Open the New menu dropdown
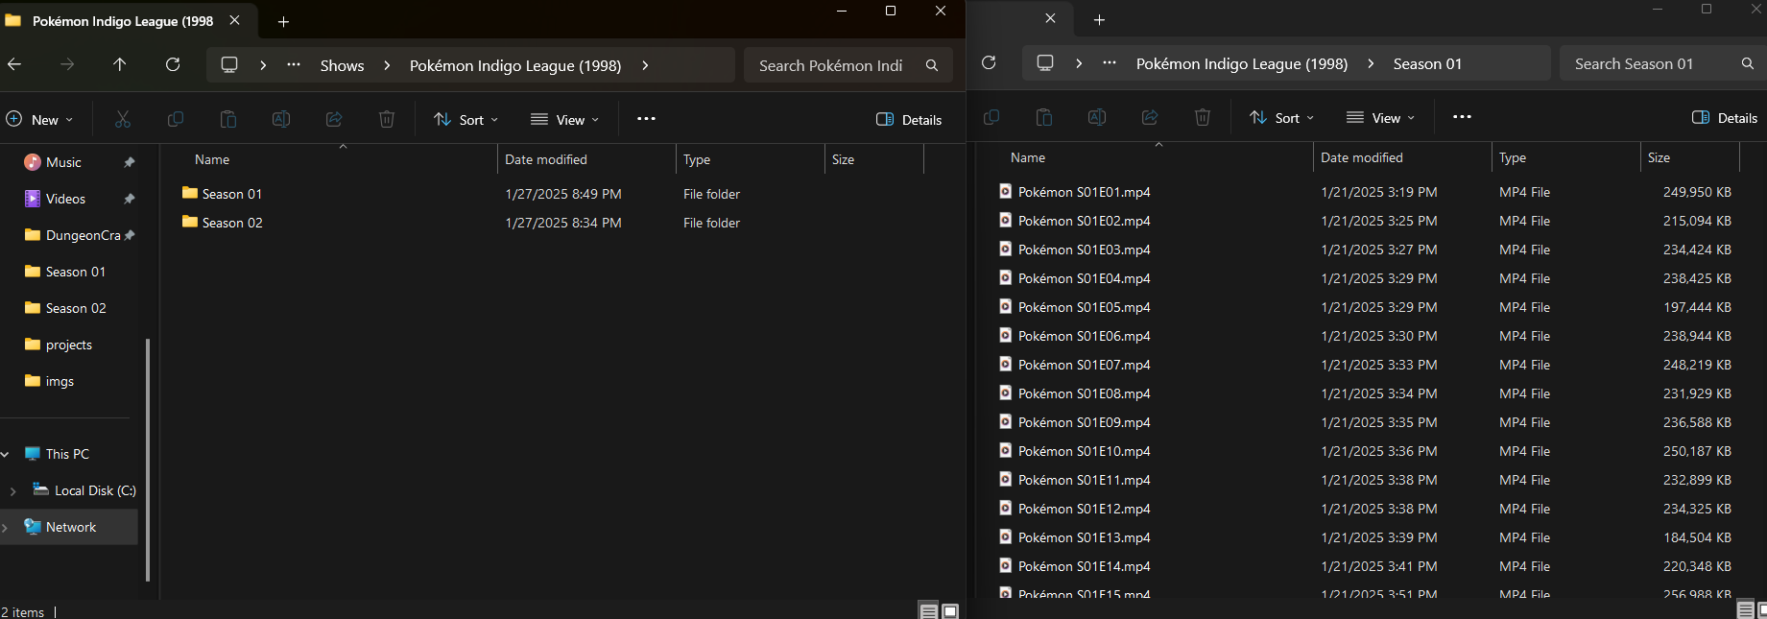The width and height of the screenshot is (1767, 619). [39, 119]
